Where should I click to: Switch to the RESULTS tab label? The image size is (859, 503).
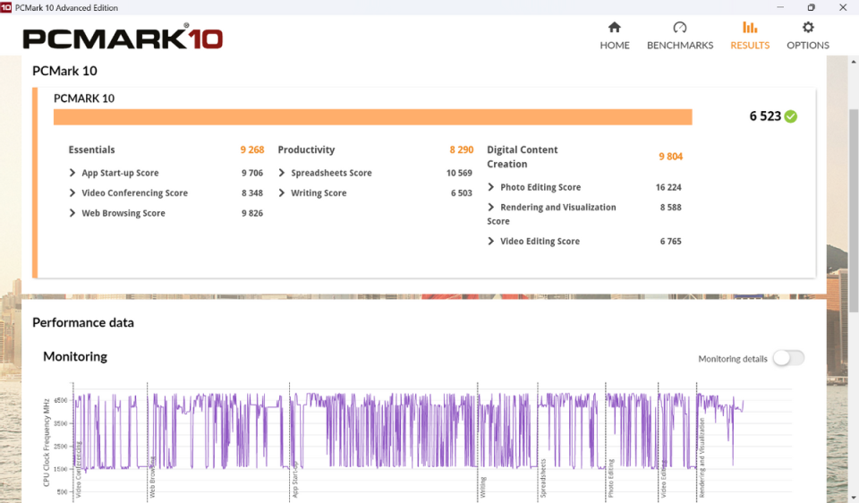[750, 46]
